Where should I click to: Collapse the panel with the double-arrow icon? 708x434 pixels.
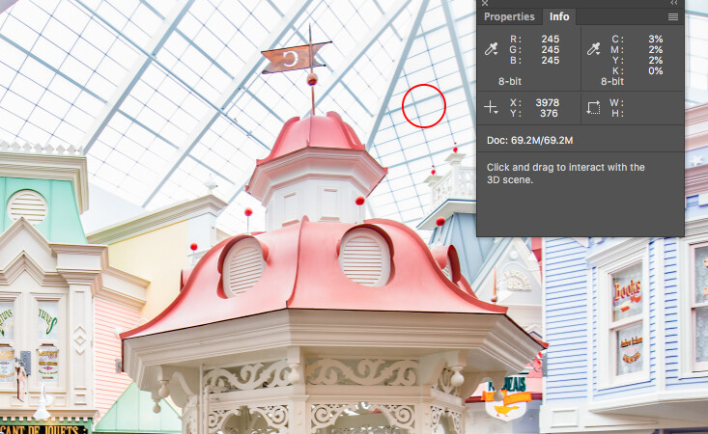[673, 3]
